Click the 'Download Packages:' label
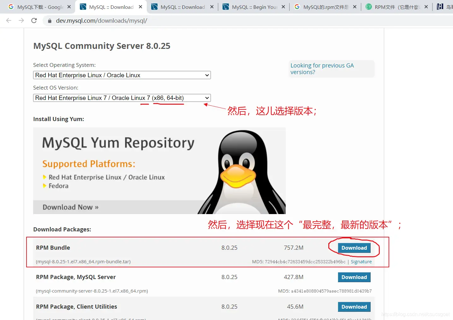 click(x=62, y=229)
